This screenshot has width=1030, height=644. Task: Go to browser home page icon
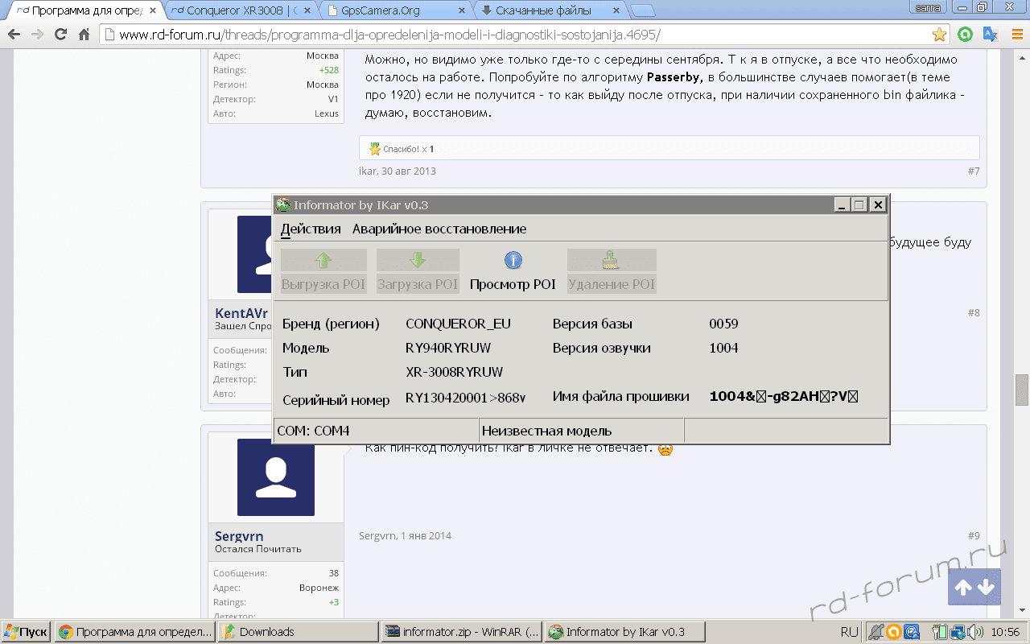(x=84, y=35)
